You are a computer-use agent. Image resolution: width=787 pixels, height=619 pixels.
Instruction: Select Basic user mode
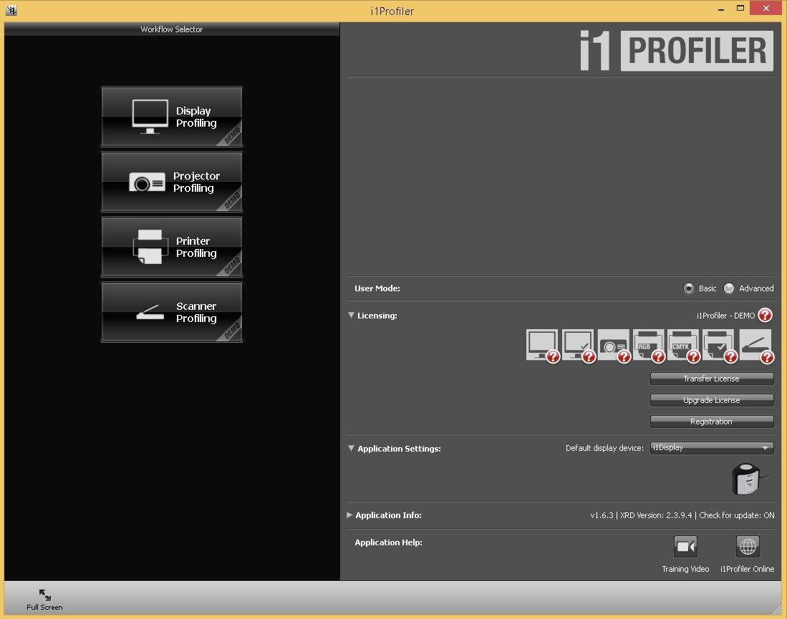point(688,288)
